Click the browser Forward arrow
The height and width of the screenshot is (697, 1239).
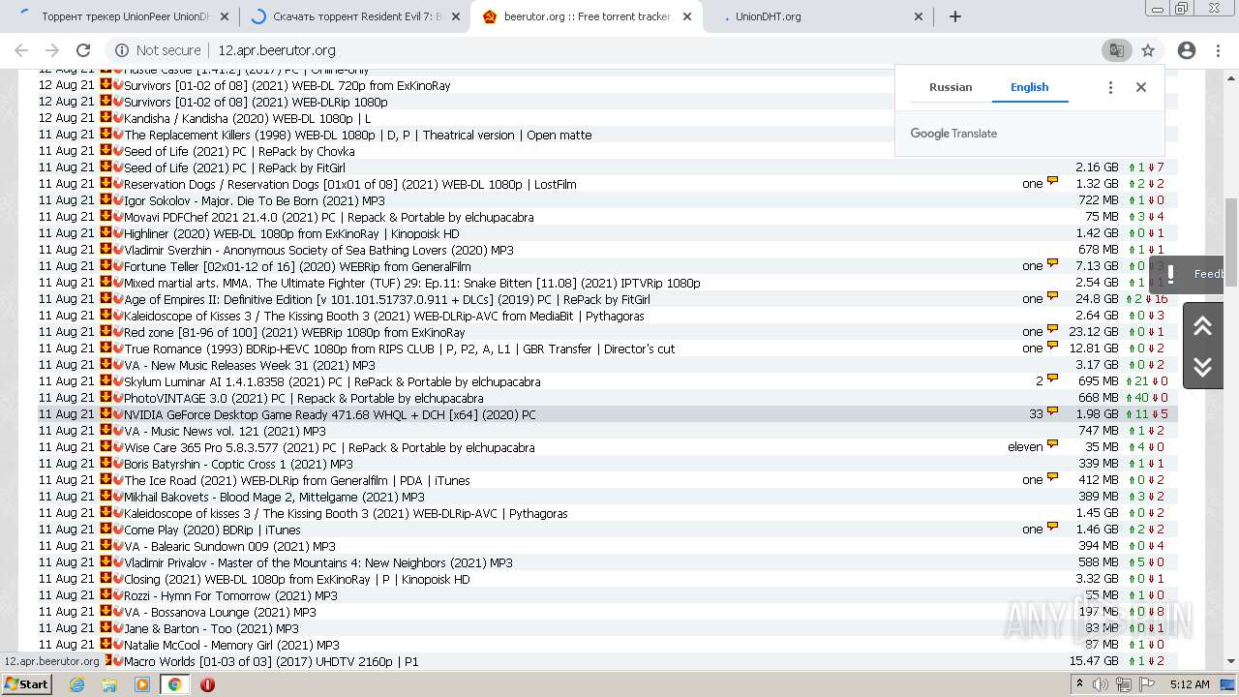pos(52,50)
